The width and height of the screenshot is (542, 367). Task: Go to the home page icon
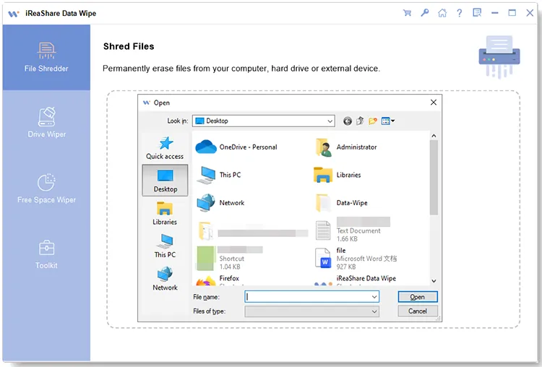tap(442, 13)
